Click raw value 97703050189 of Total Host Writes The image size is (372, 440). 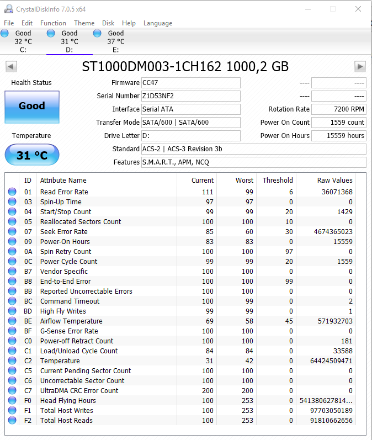[331, 410]
